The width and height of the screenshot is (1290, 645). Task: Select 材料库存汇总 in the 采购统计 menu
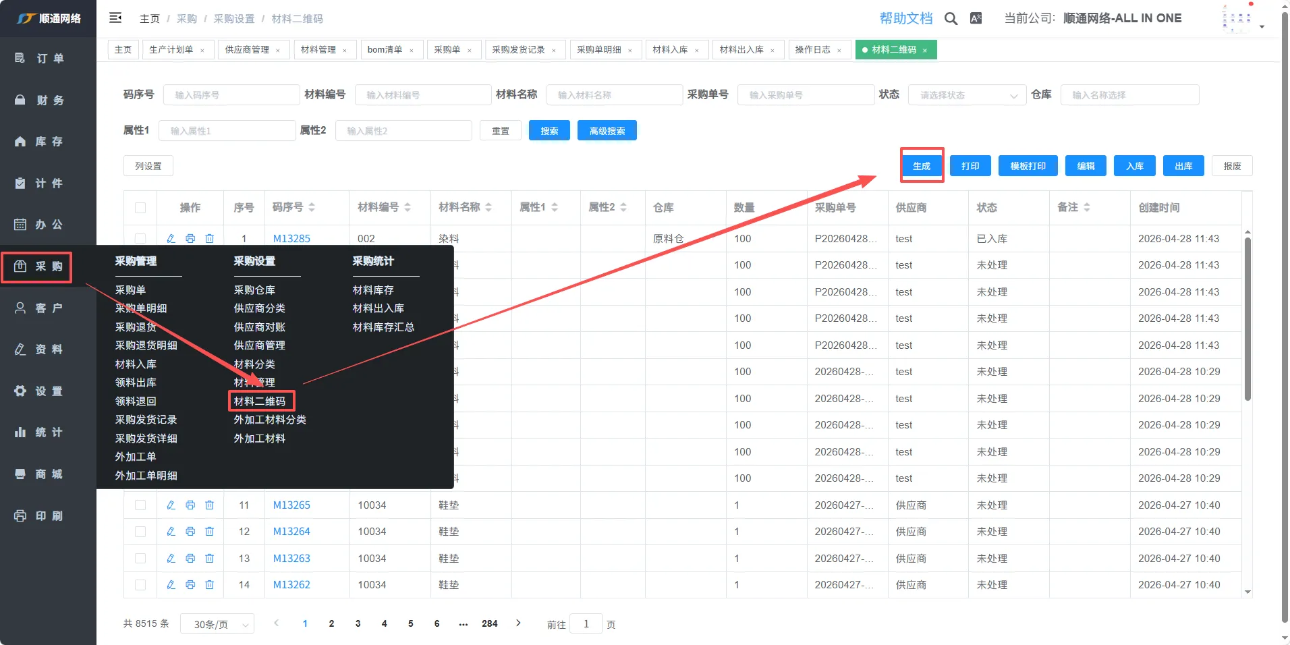pos(383,327)
